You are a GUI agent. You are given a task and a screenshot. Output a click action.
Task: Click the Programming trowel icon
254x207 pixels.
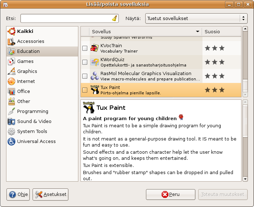(x=11, y=111)
